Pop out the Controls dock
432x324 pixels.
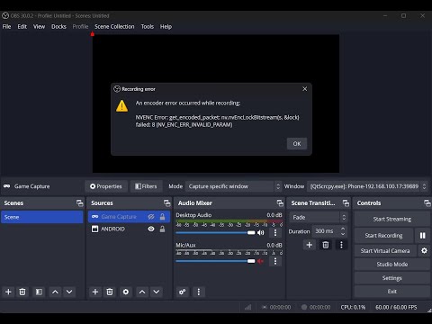tap(427, 203)
